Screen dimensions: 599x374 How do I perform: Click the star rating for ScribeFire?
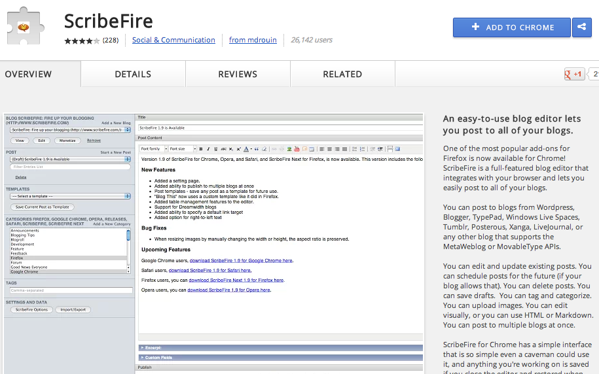(x=82, y=41)
